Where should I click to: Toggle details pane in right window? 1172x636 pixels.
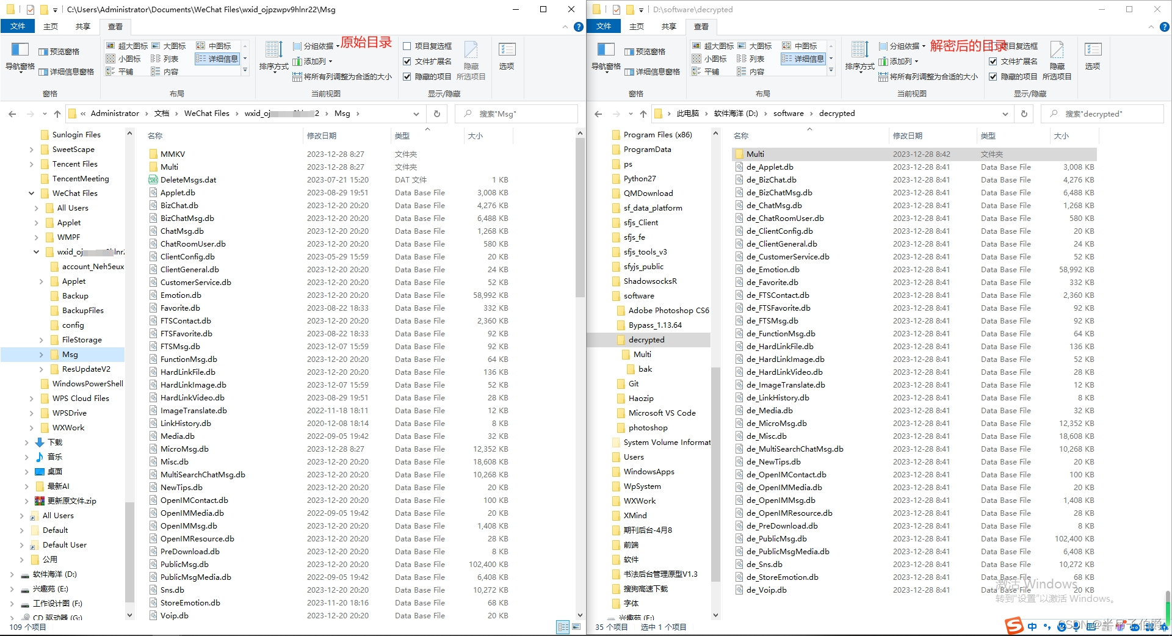pyautogui.click(x=653, y=71)
